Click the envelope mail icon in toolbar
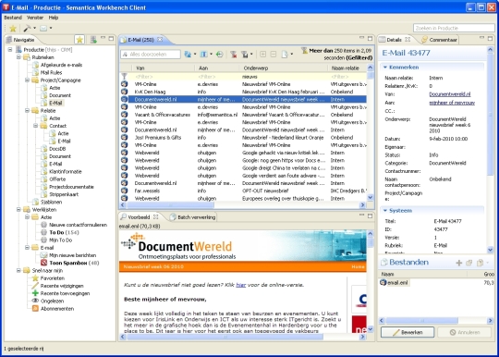This screenshot has height=357, width=499. (43, 29)
